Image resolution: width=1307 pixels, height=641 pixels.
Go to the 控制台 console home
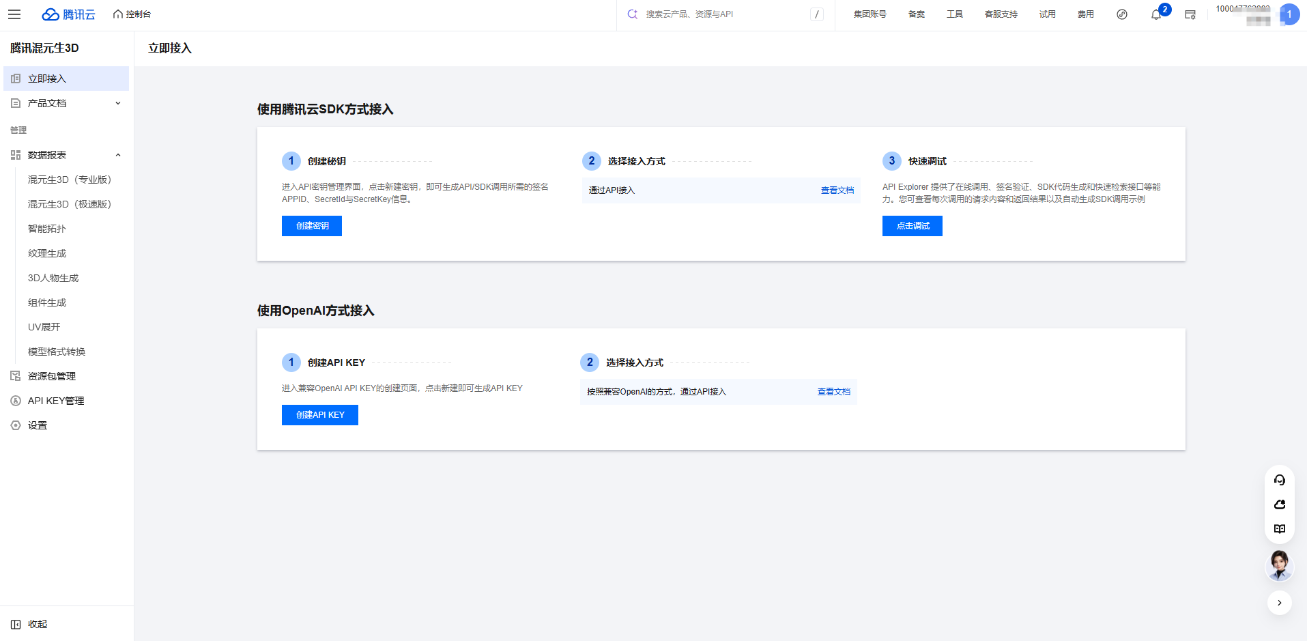click(x=132, y=14)
